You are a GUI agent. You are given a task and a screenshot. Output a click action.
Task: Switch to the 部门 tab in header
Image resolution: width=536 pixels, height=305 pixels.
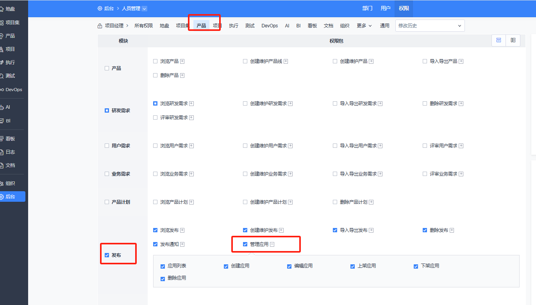(x=367, y=8)
